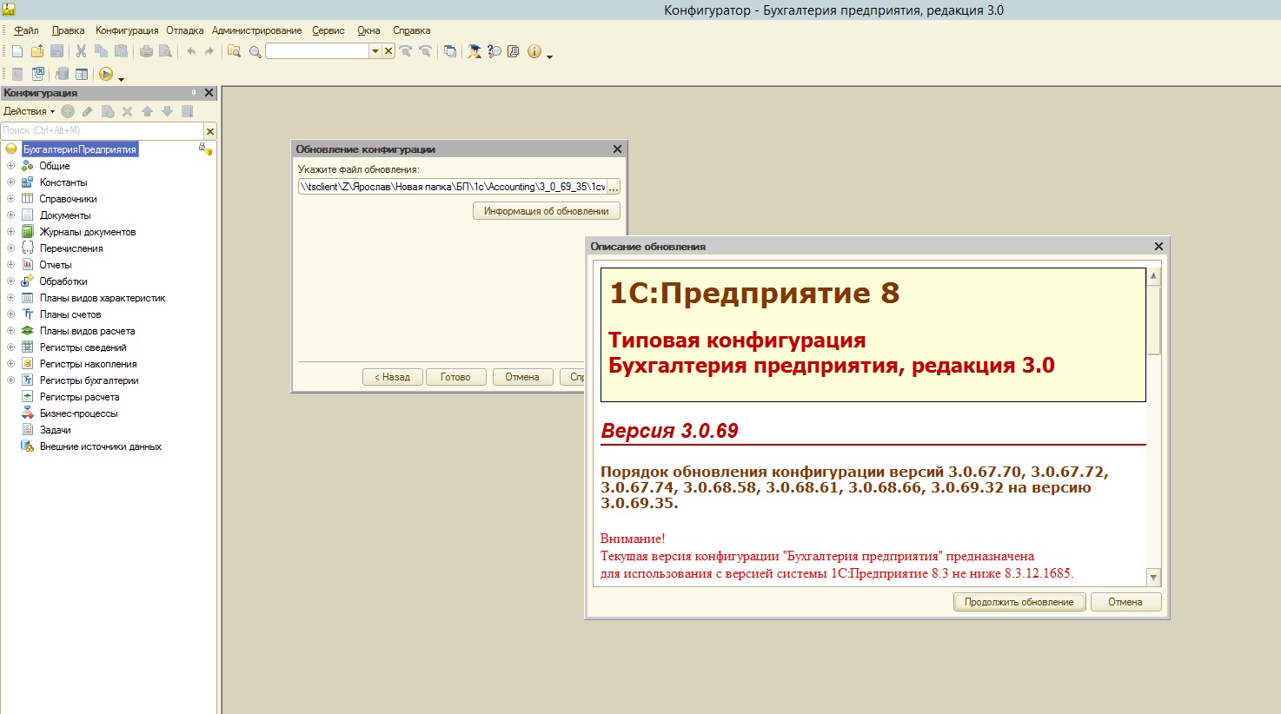The image size is (1281, 714).
Task: Clear the toolbar search field with X
Action: click(388, 51)
